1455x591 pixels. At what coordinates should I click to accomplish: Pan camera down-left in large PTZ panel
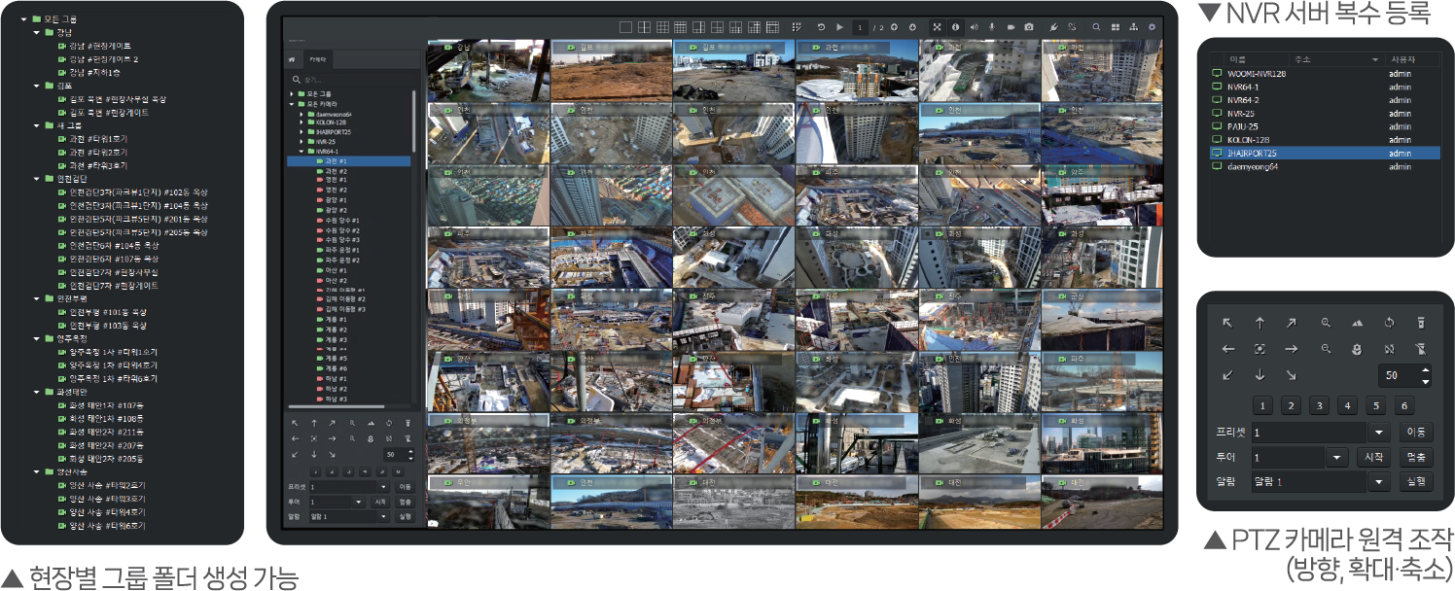pos(1228,374)
